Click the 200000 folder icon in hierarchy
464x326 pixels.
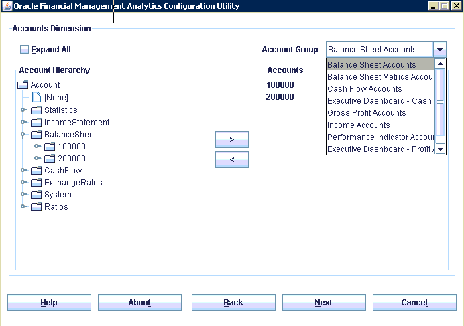pyautogui.click(x=50, y=159)
